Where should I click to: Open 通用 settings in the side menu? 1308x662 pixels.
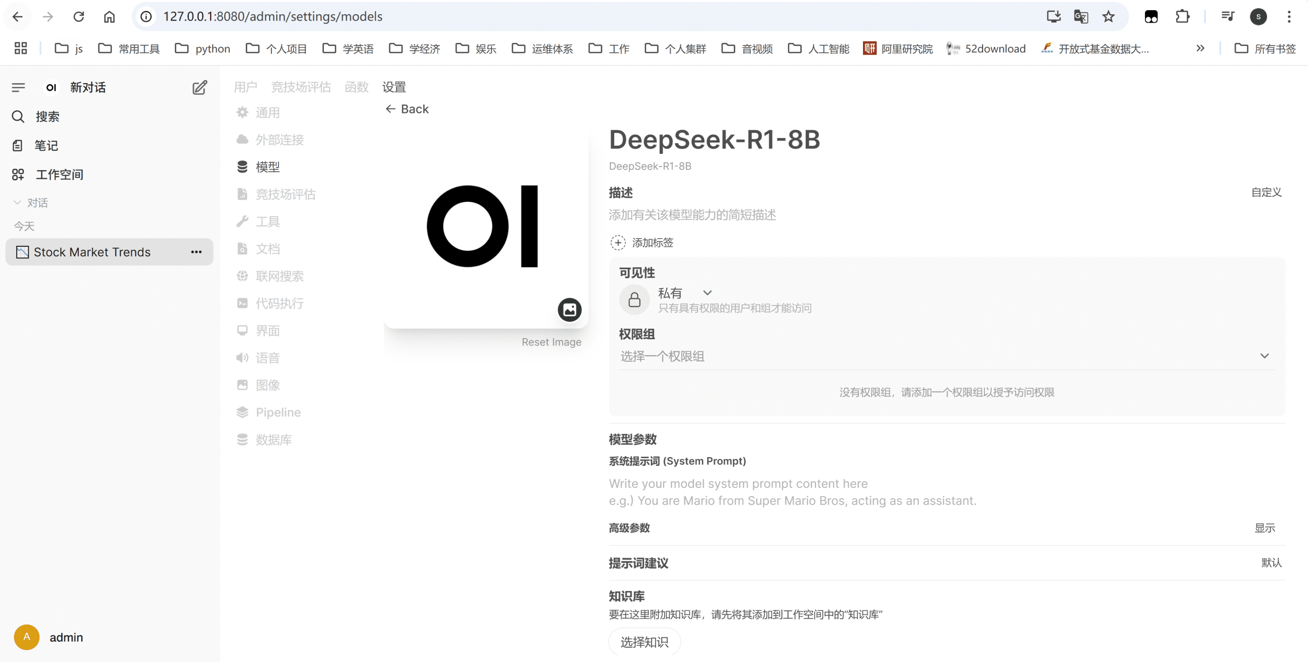[x=259, y=112]
